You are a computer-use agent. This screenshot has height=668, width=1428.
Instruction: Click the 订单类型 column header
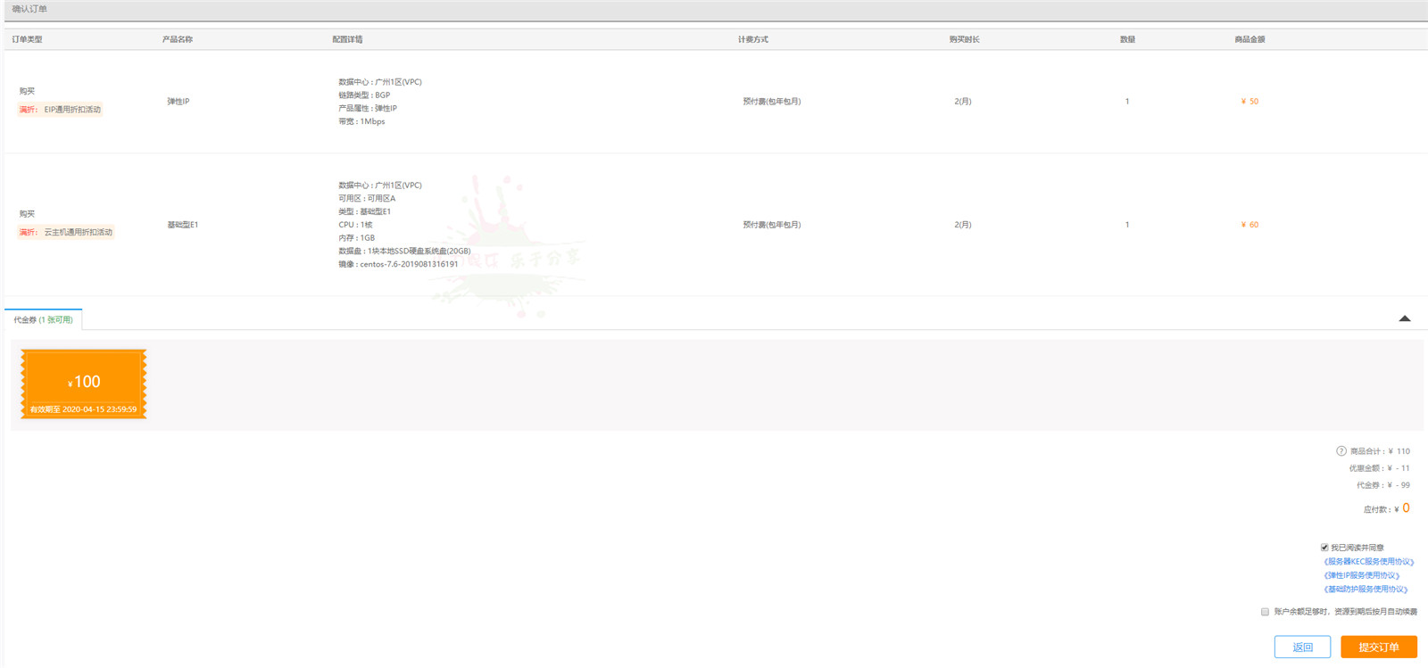click(27, 39)
